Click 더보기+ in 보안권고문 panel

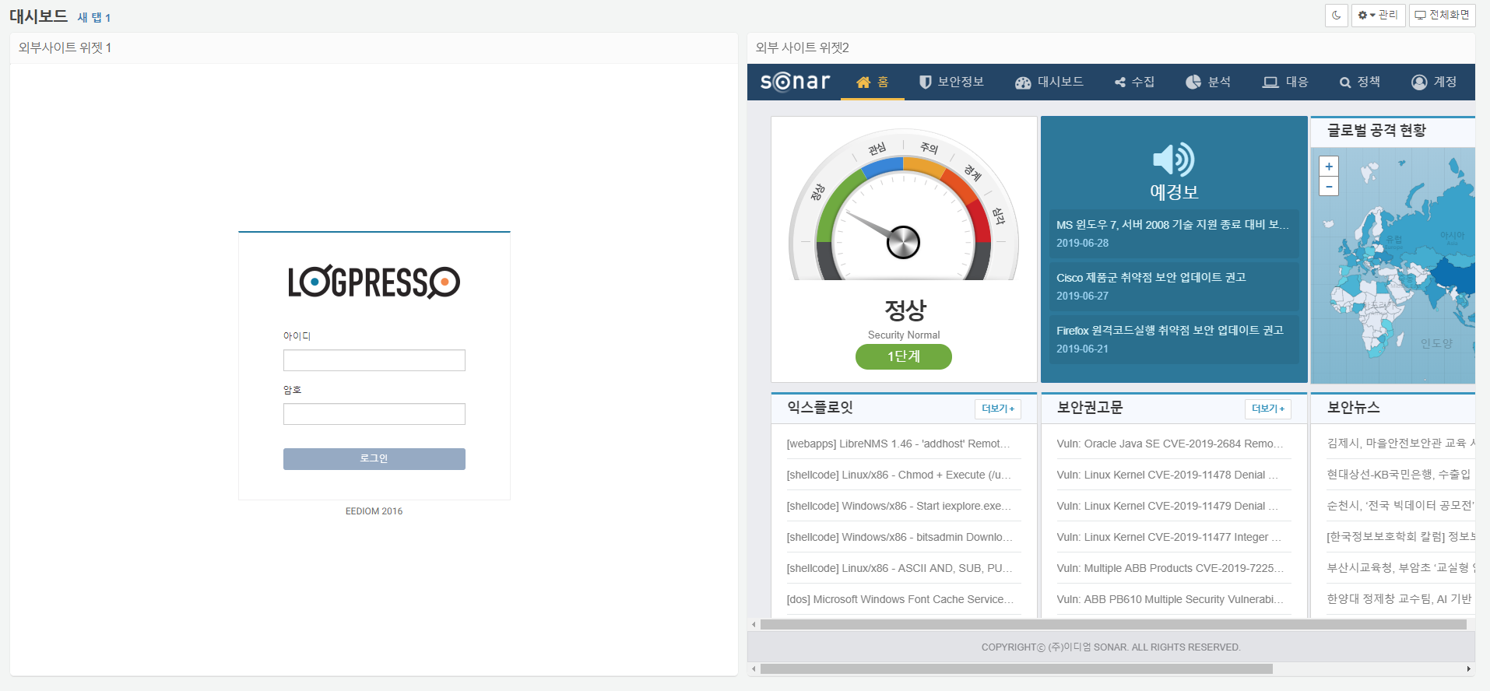1268,409
